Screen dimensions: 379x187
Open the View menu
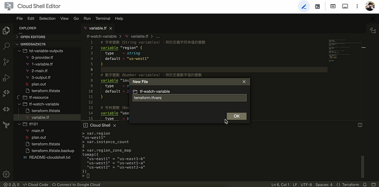pos(64,18)
